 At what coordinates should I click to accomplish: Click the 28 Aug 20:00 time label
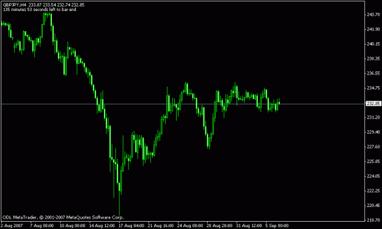(x=219, y=225)
